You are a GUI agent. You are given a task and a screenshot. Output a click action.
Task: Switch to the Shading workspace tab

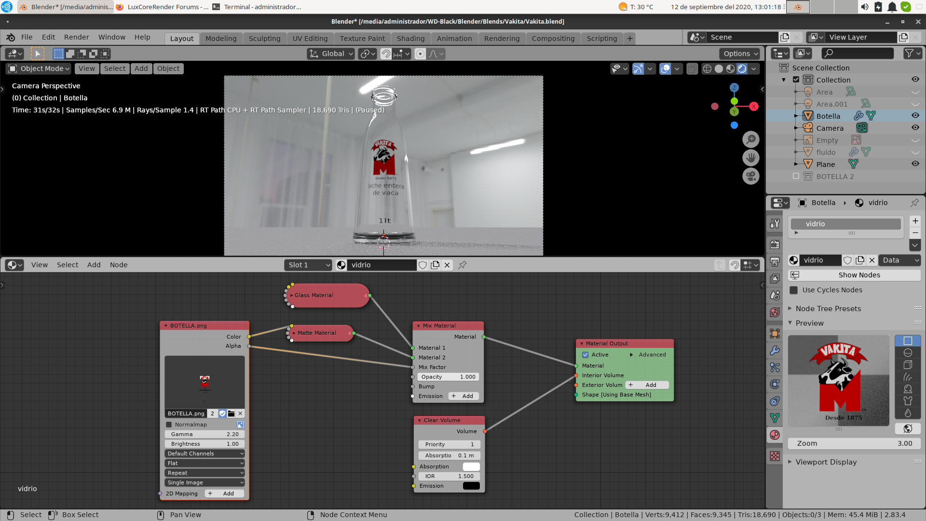coord(410,39)
